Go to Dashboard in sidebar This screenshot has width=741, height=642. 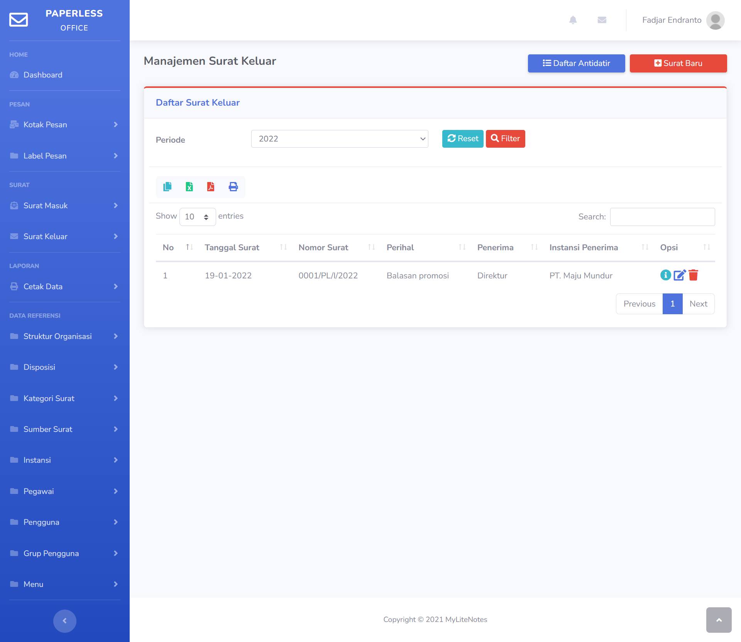[x=65, y=75]
